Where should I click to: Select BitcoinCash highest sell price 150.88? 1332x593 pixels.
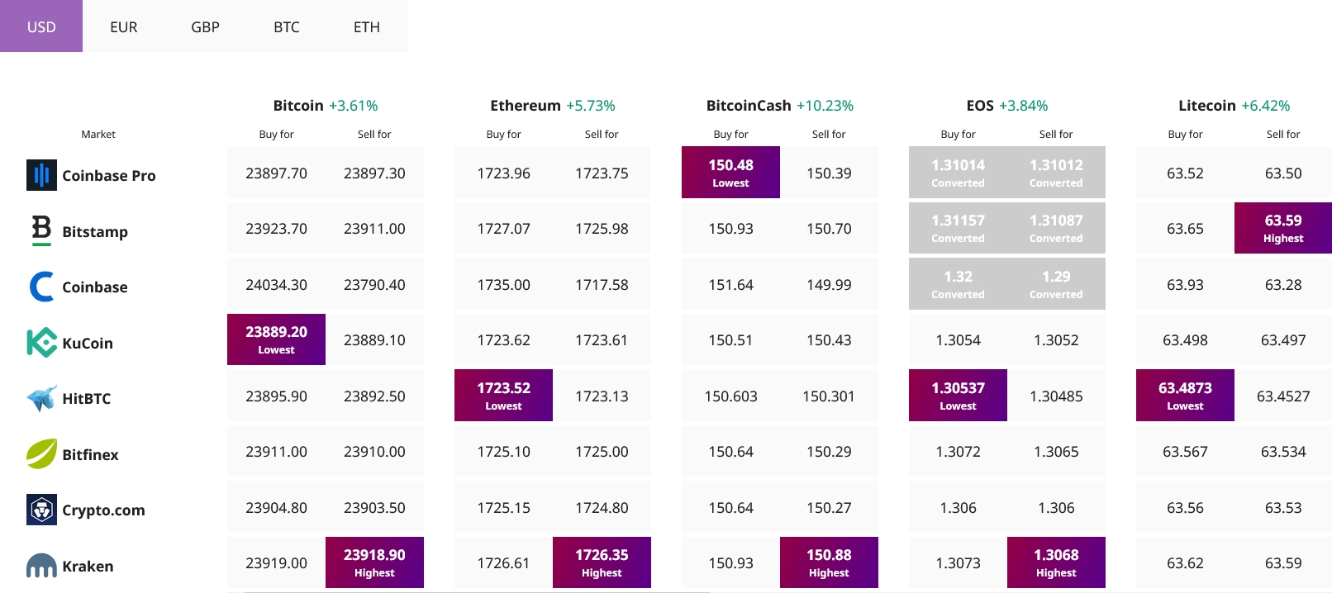tap(829, 562)
